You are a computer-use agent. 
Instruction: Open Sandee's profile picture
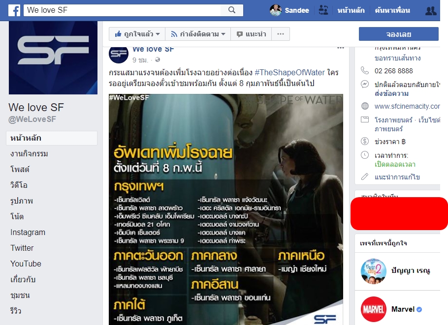coord(275,10)
